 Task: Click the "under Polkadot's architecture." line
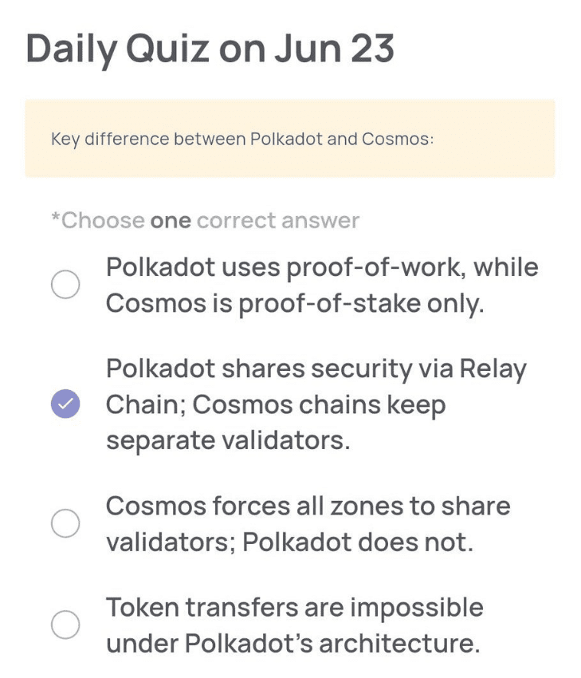tap(292, 644)
